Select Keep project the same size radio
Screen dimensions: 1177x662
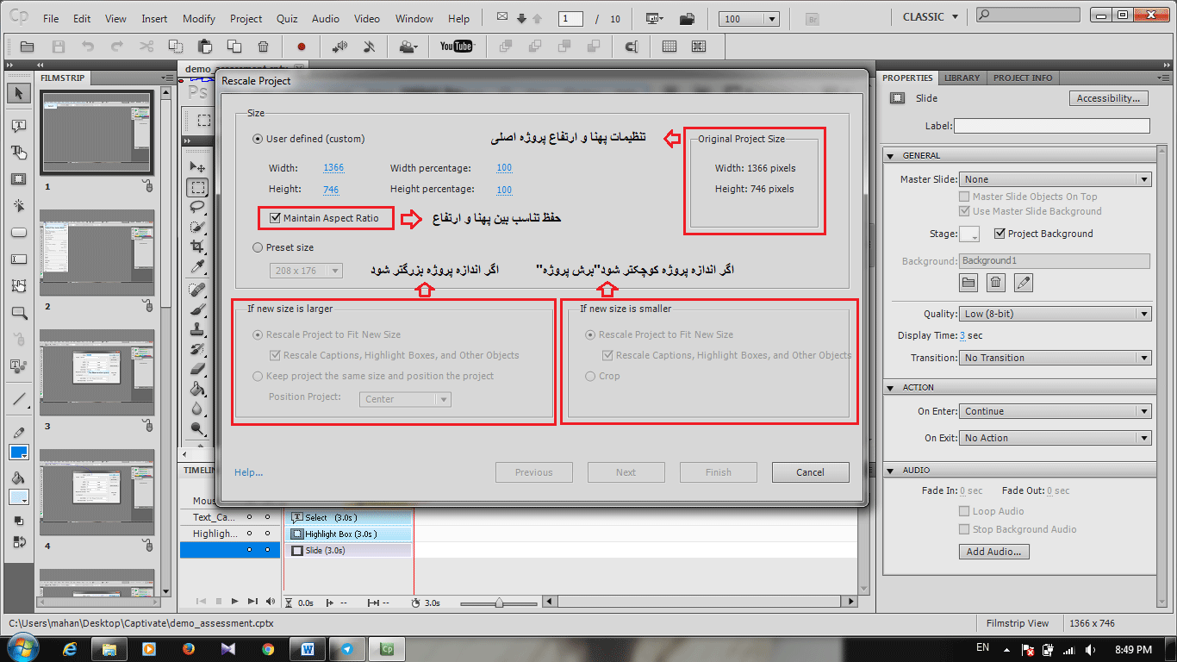[x=258, y=376]
